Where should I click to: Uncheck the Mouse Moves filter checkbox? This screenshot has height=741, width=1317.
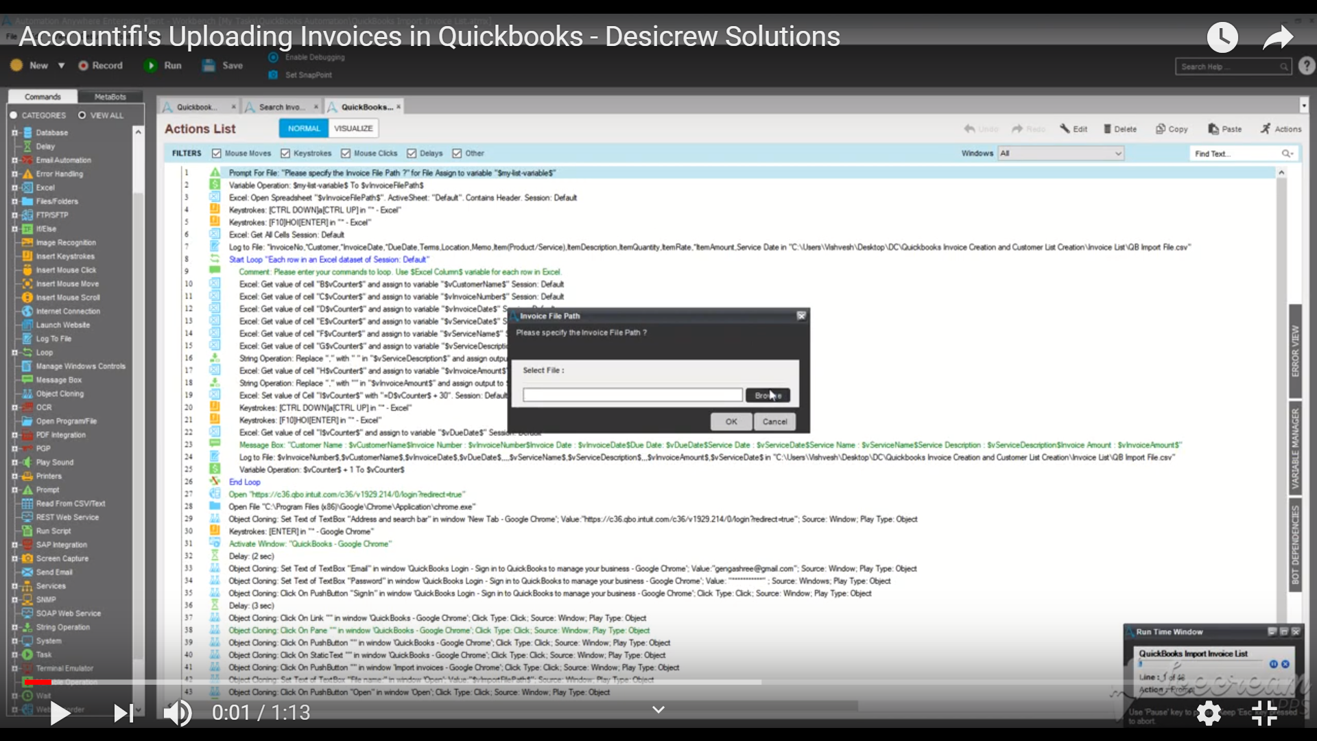[217, 154]
